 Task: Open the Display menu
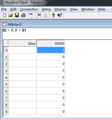(x=61, y=9)
